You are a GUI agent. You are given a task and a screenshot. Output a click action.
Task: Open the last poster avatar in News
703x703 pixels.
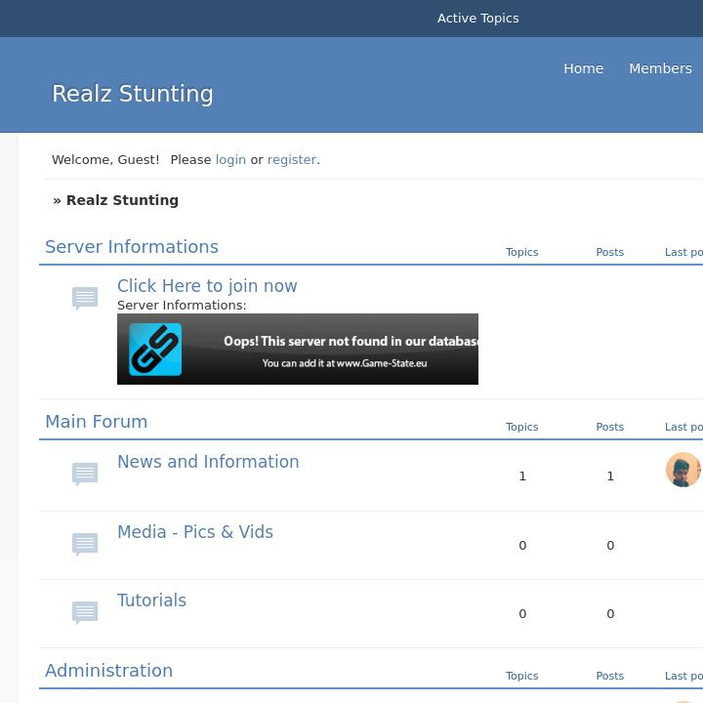[x=682, y=470]
